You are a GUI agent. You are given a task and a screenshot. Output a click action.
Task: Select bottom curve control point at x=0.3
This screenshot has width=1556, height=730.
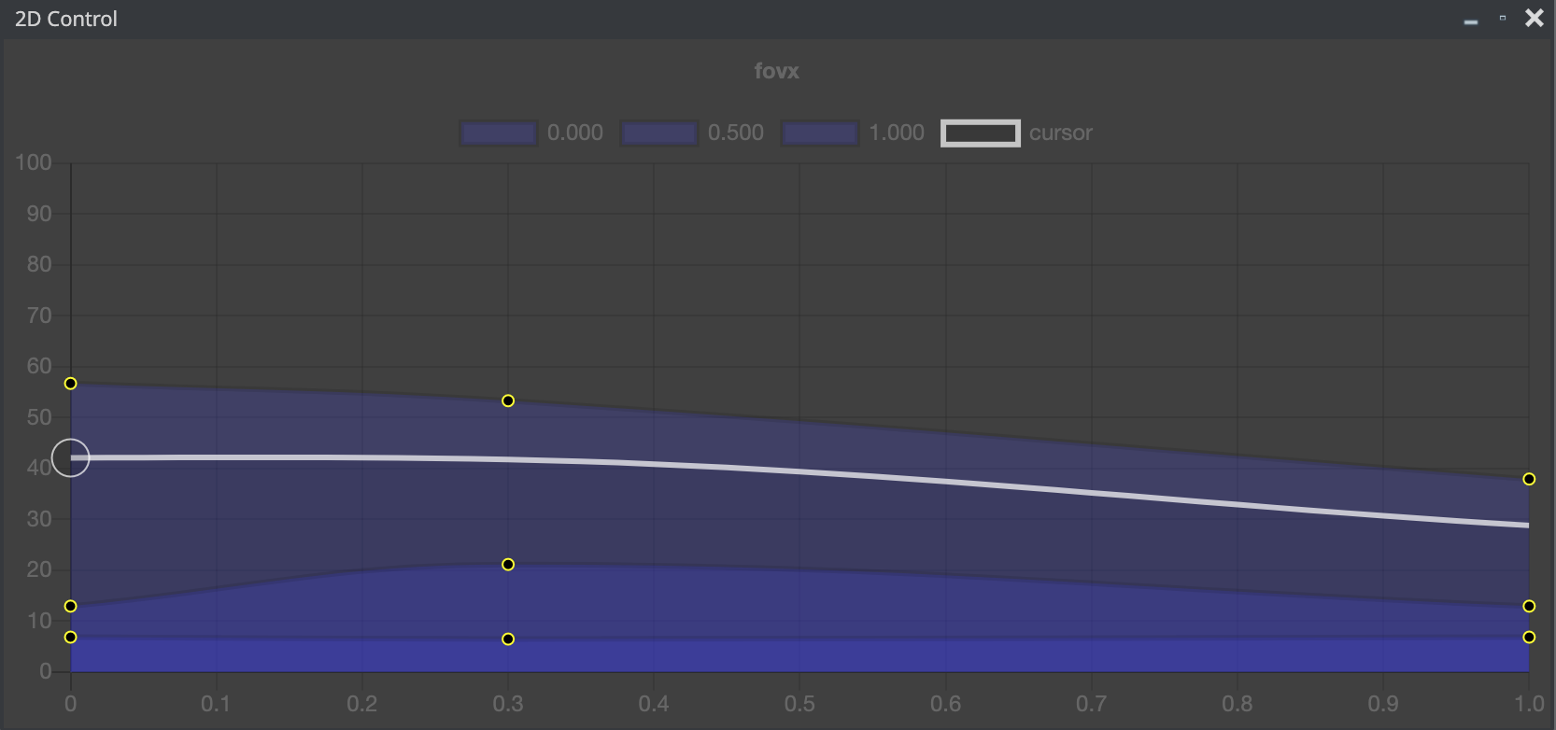[508, 639]
